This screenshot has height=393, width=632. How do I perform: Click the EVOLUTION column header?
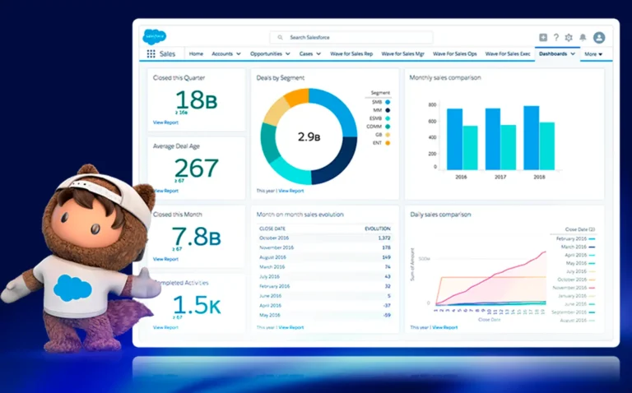[x=378, y=229]
